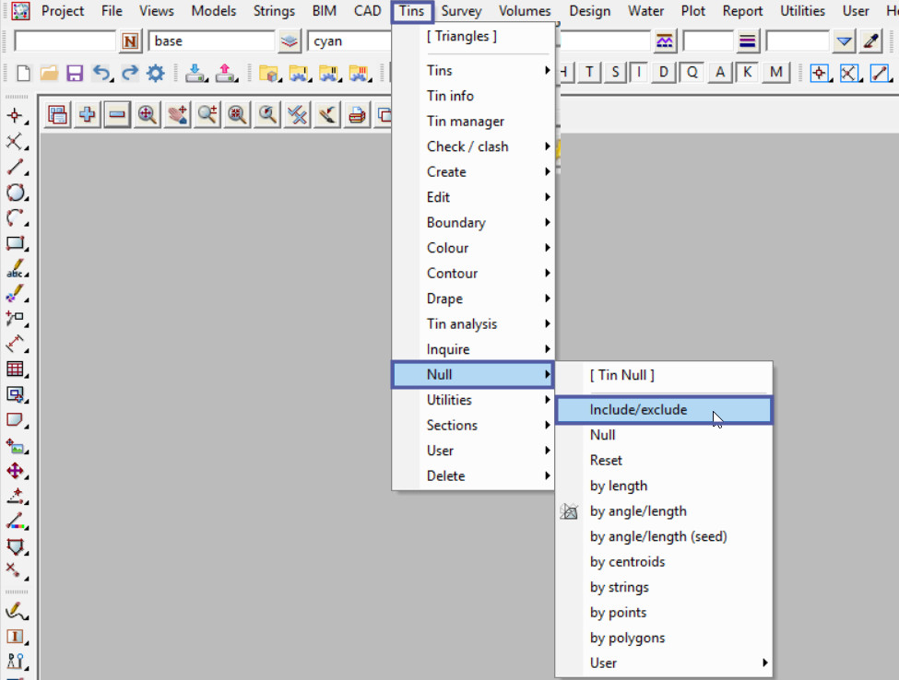
Task: Pick the cyan colour field
Action: pos(350,41)
